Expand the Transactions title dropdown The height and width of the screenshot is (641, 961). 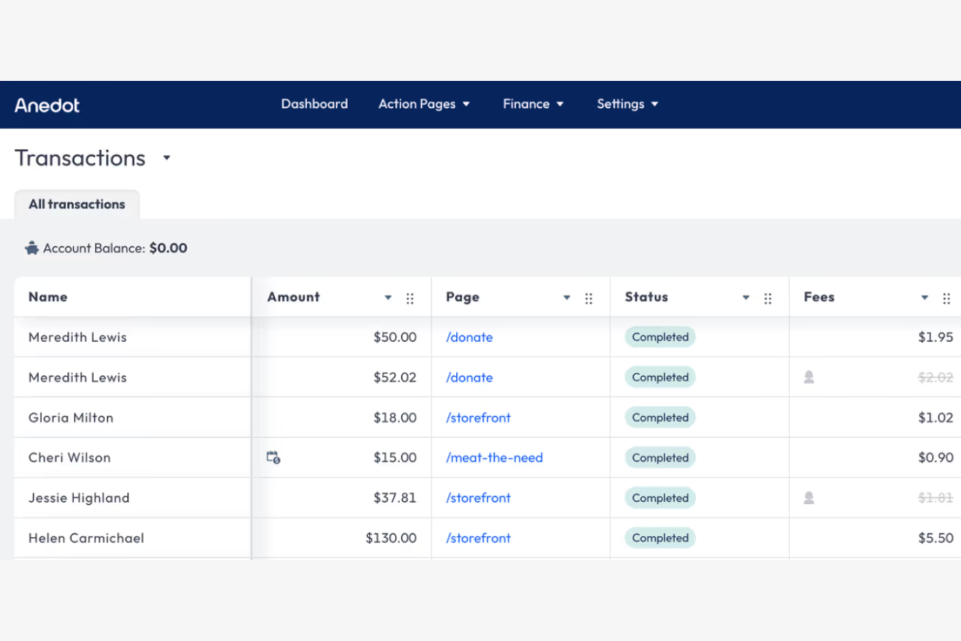(x=166, y=158)
